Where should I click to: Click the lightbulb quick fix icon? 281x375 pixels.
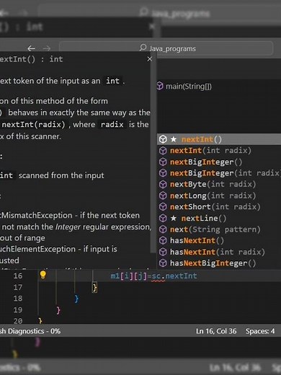point(43,275)
